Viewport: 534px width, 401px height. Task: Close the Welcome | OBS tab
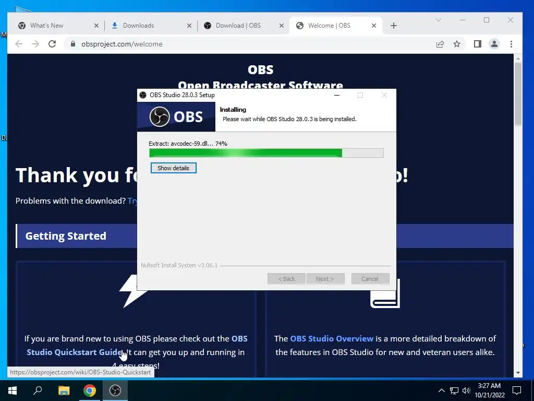[x=373, y=26]
